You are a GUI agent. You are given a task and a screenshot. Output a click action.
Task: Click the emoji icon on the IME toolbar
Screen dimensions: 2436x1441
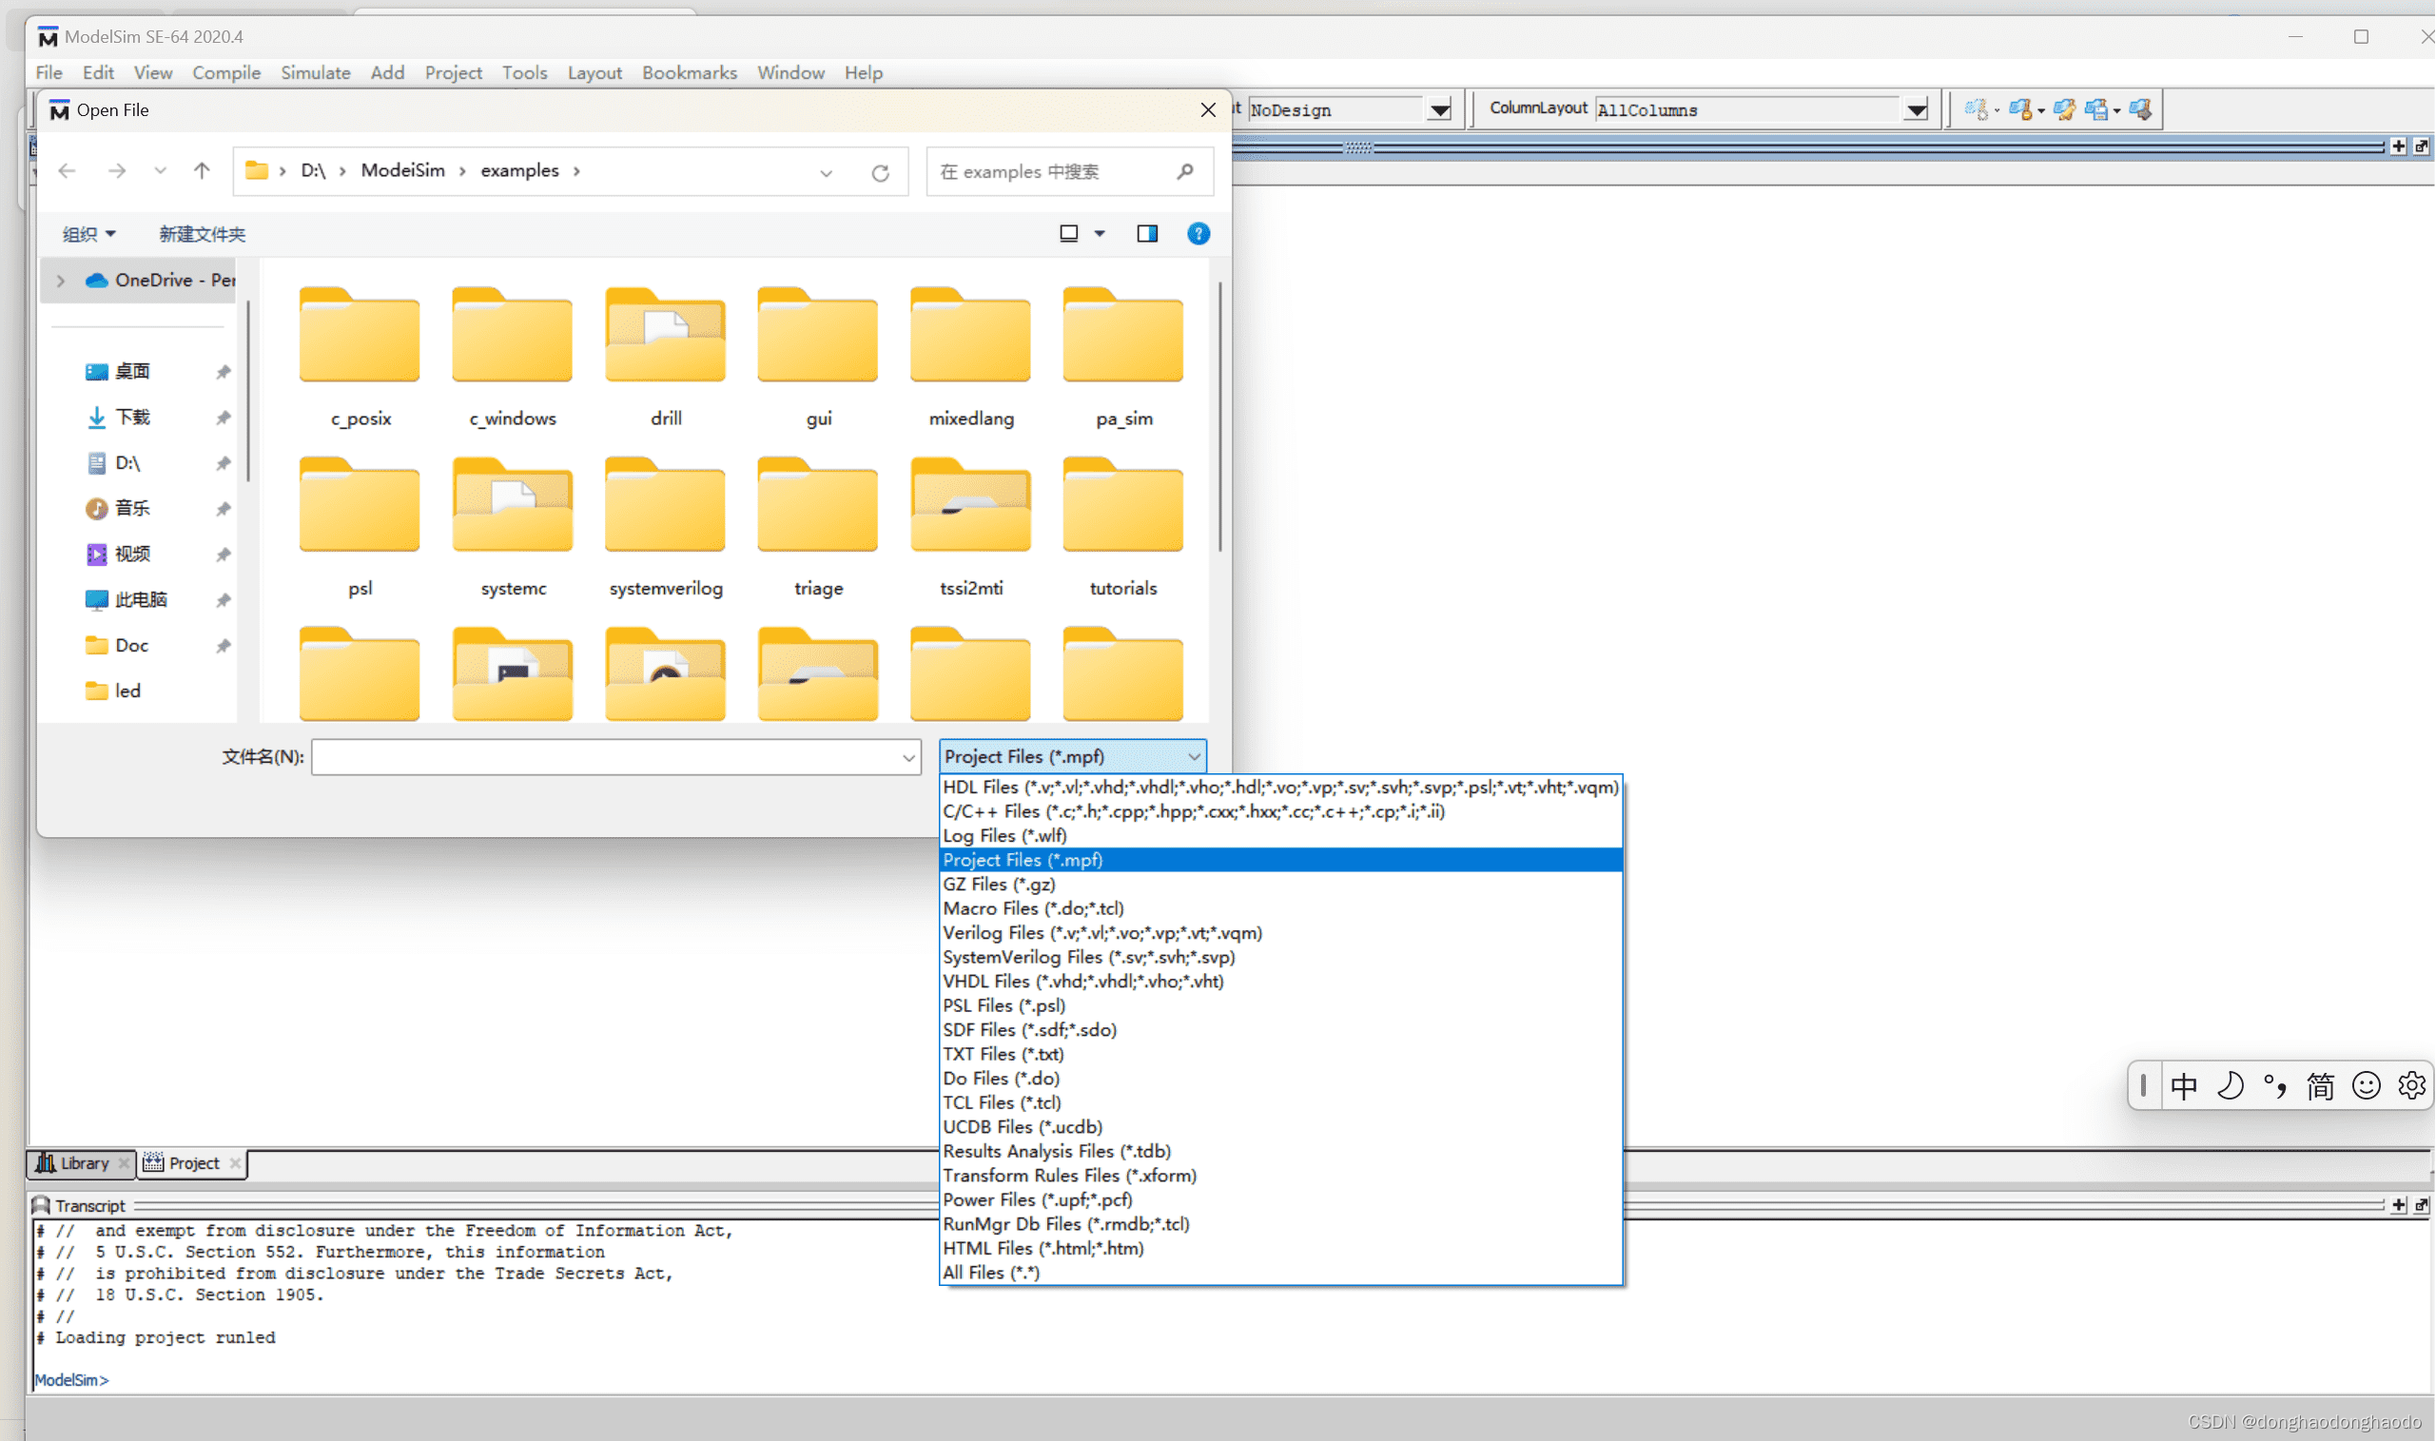(2367, 1085)
